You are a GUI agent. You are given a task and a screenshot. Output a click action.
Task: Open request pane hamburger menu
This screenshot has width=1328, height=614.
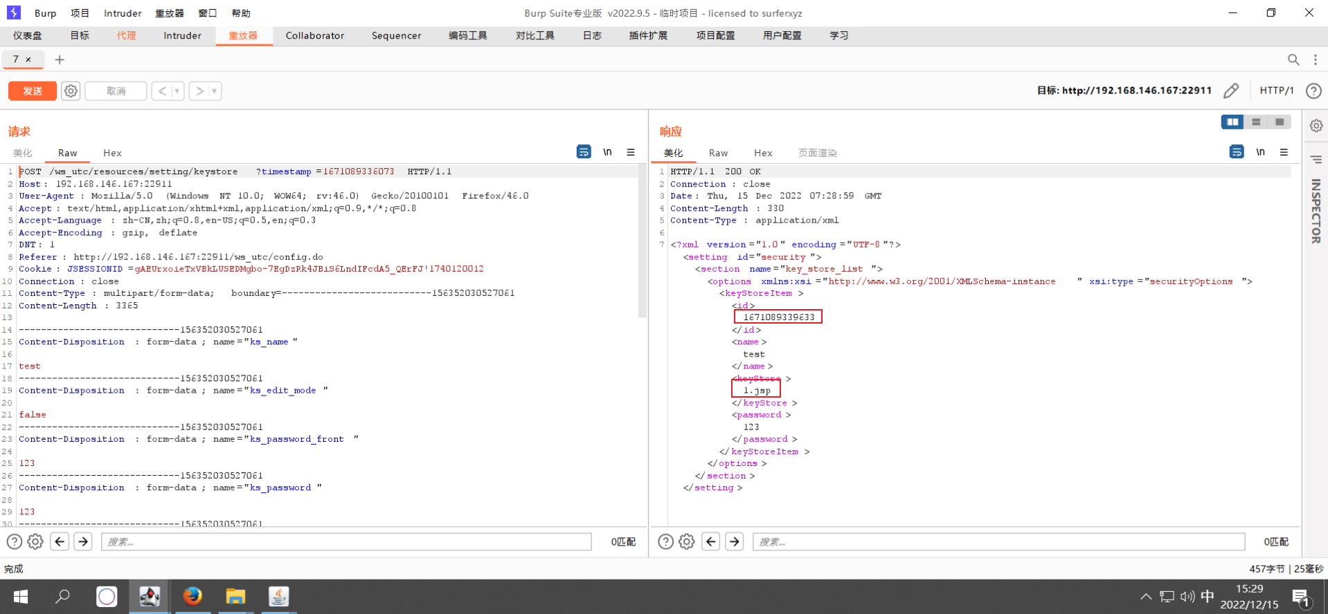coord(631,151)
